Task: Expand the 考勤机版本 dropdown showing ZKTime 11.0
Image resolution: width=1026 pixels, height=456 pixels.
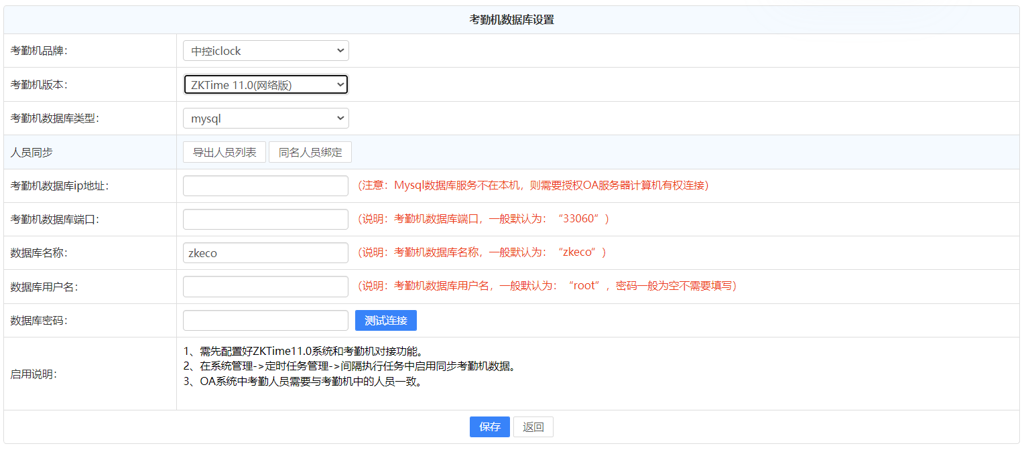Action: point(265,84)
